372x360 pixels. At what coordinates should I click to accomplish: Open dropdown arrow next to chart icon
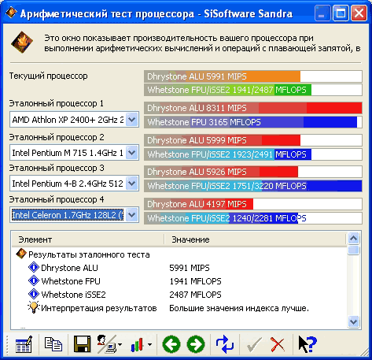coord(149,344)
